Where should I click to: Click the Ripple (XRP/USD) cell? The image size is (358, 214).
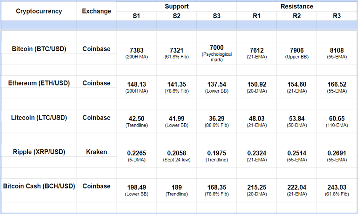[39, 152]
